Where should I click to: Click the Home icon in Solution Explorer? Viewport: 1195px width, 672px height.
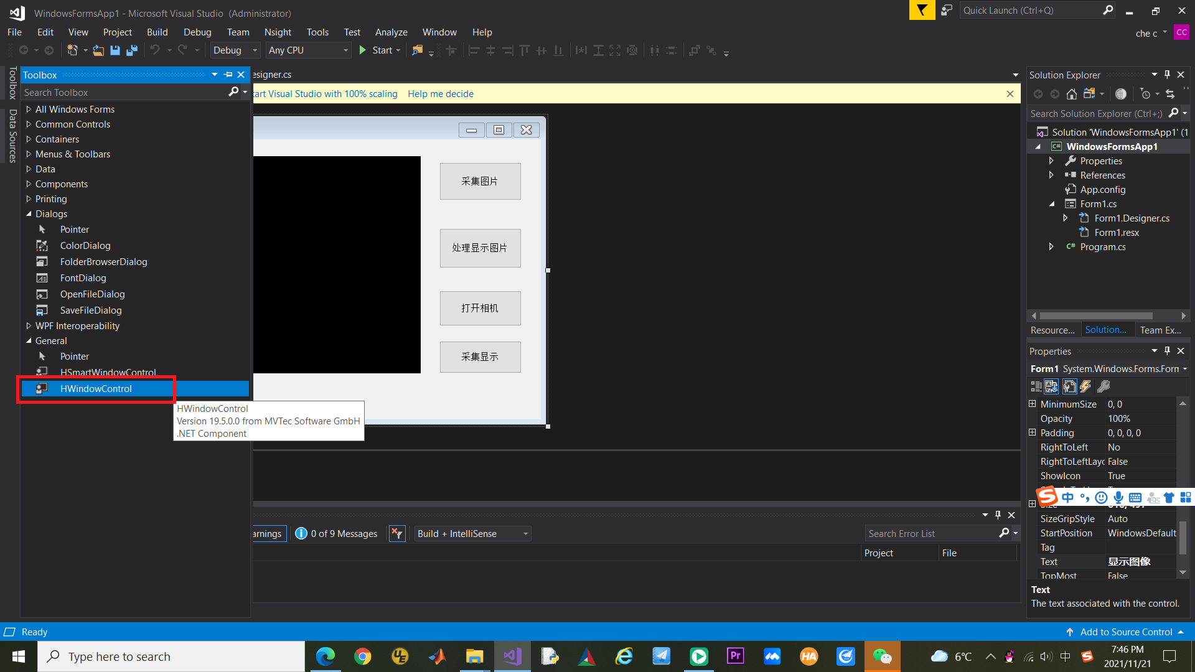click(x=1071, y=94)
